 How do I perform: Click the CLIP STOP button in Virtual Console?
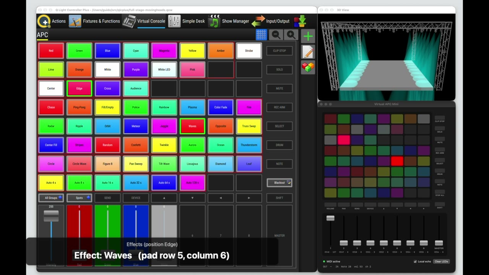click(280, 51)
